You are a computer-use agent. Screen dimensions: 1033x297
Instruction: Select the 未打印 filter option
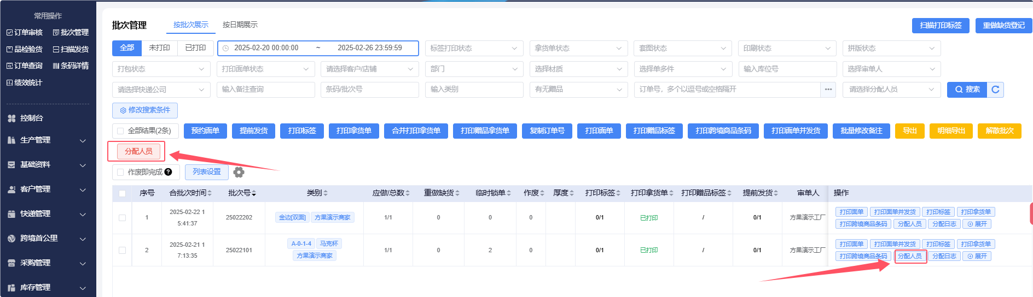(160, 48)
